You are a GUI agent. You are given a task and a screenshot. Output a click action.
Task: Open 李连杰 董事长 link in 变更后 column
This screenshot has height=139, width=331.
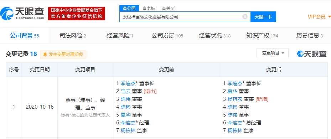[235, 83]
